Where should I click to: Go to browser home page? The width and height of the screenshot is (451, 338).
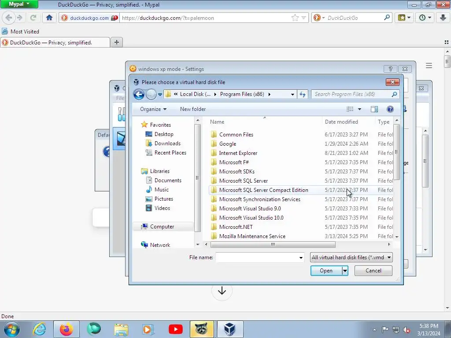(49, 18)
